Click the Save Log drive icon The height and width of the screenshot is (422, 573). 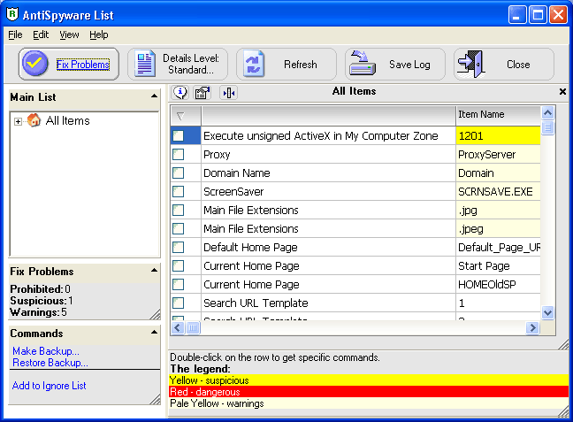coord(363,64)
